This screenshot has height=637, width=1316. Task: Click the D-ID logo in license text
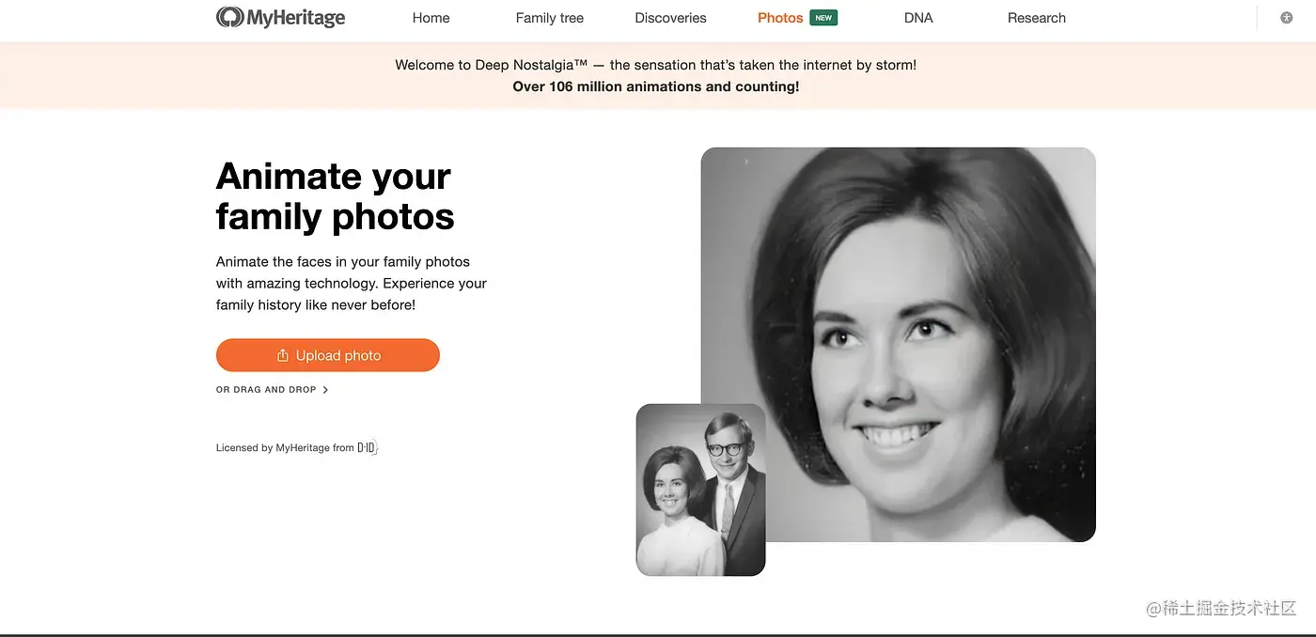[x=368, y=448]
